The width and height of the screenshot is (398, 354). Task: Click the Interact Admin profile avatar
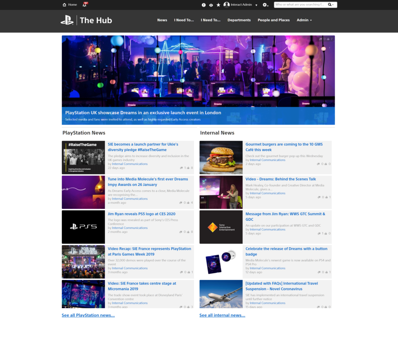tap(227, 5)
